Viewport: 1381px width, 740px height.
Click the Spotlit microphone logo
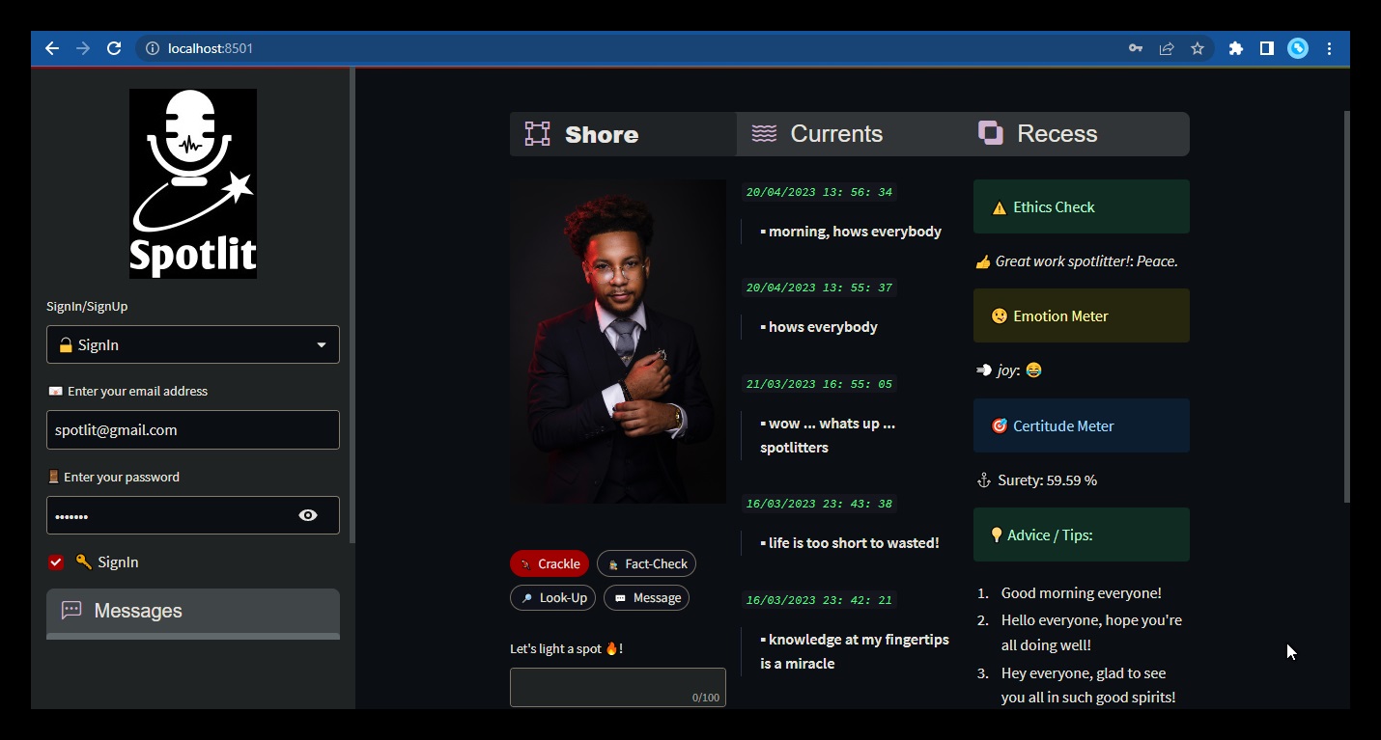pos(193,183)
